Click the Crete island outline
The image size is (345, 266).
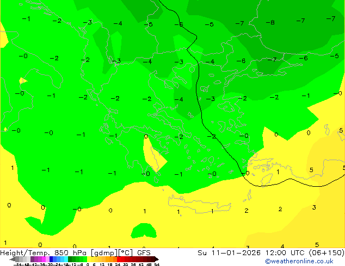coord(199,205)
